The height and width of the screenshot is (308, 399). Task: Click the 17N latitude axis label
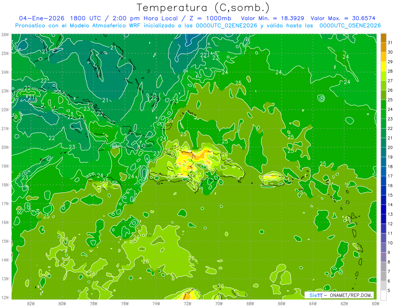coord(5,203)
